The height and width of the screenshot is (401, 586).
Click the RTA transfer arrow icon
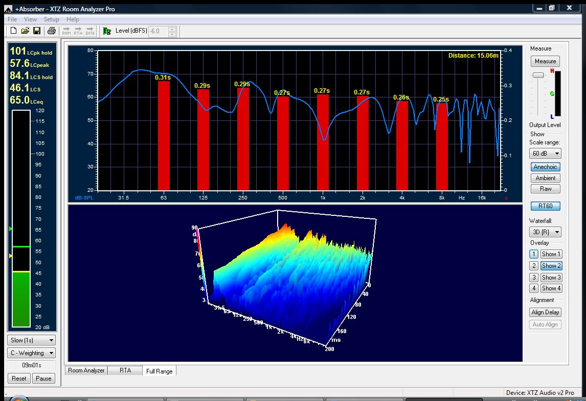tap(78, 31)
